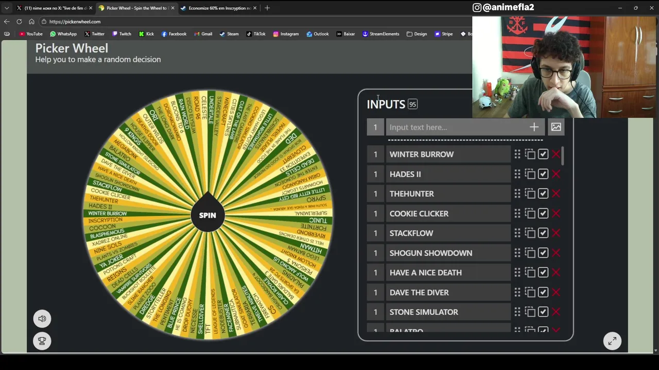
Task: Toggle STACKFLOW checkbox
Action: (x=543, y=233)
